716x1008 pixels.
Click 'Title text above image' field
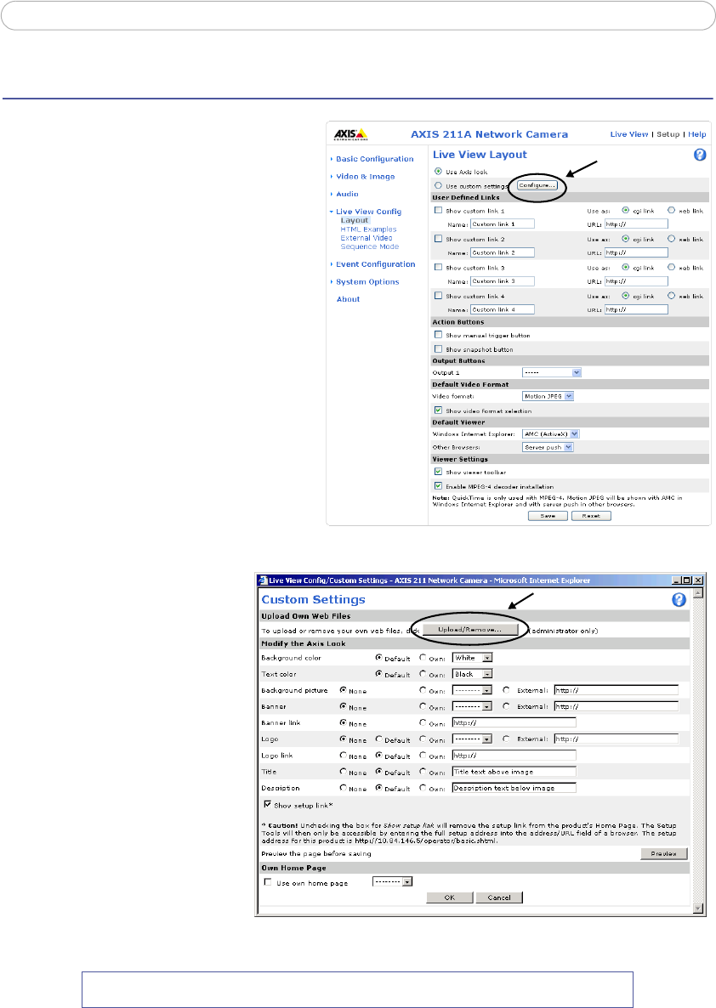tap(514, 772)
